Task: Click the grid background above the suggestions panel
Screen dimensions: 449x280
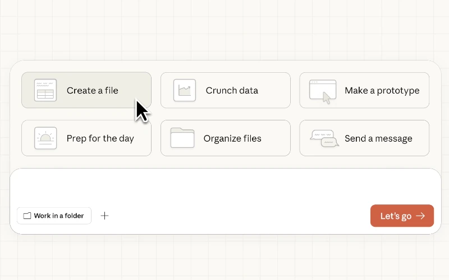Action: (224, 28)
